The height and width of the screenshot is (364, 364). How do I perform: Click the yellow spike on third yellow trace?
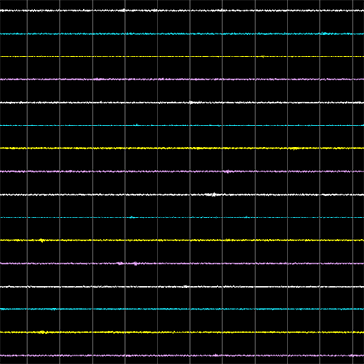[x=42, y=240]
